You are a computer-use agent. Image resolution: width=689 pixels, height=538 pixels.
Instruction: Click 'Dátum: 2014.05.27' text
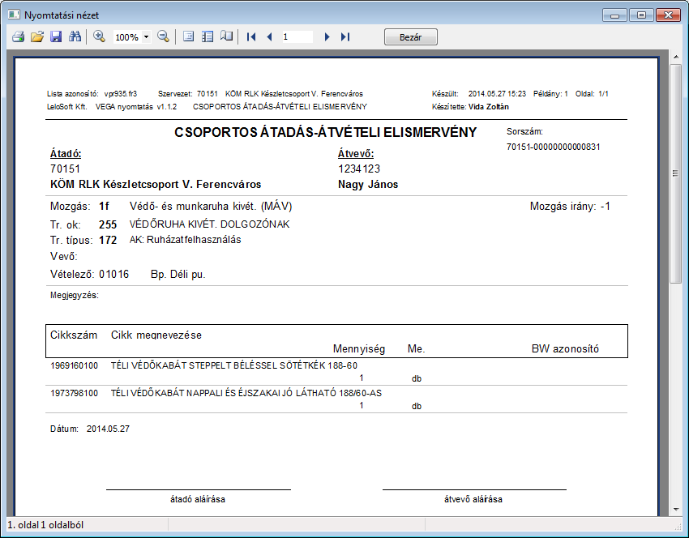90,429
